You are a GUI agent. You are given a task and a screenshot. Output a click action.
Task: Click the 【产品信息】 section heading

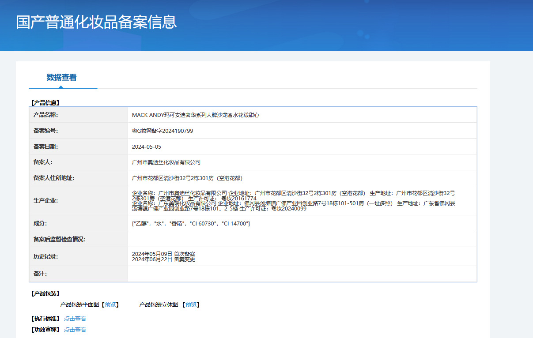click(x=45, y=103)
